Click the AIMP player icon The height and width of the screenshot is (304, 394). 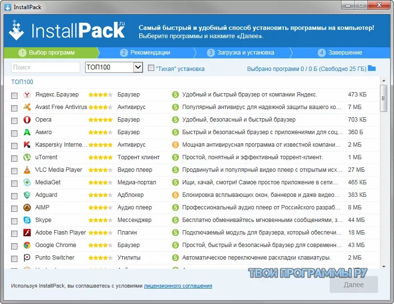click(x=27, y=207)
